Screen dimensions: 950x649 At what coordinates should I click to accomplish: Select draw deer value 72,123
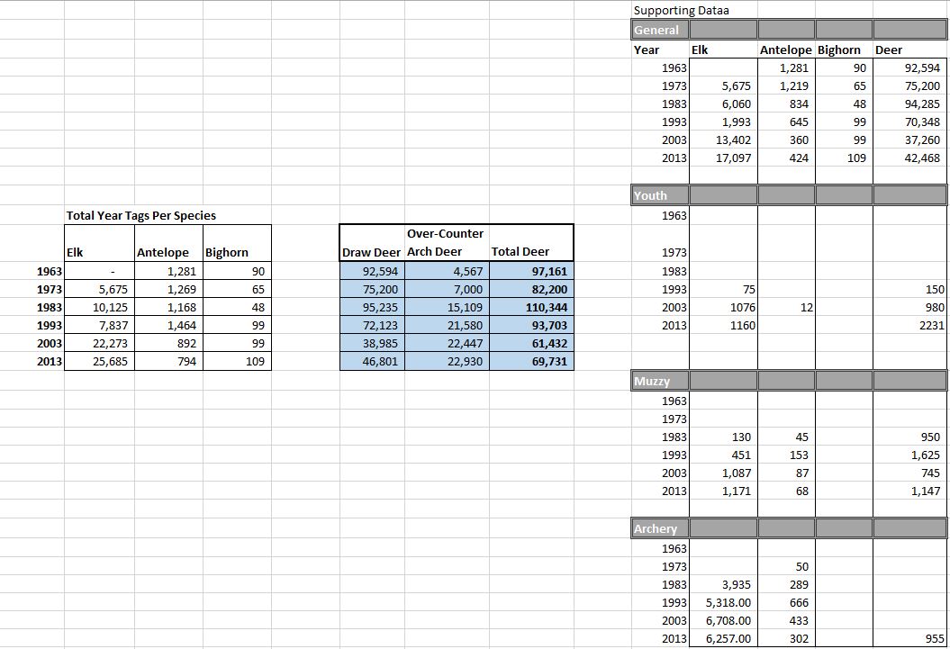[x=372, y=326]
